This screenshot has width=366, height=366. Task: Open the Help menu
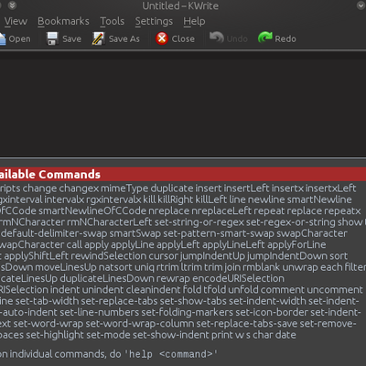(x=194, y=21)
